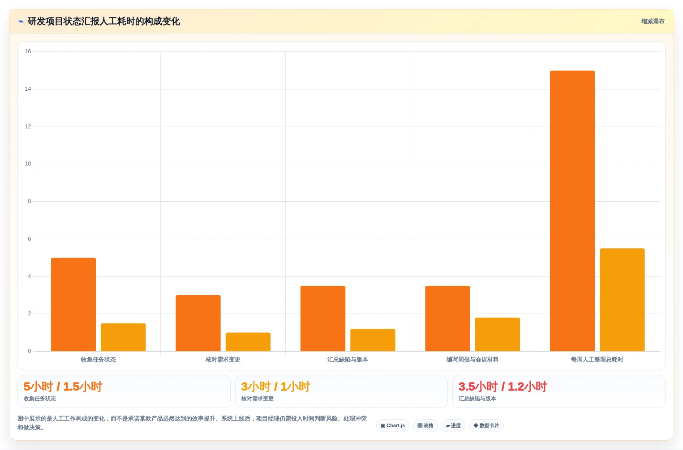Image resolution: width=683 pixels, height=450 pixels.
Task: Click the Chart.js tag chip
Action: pos(393,425)
